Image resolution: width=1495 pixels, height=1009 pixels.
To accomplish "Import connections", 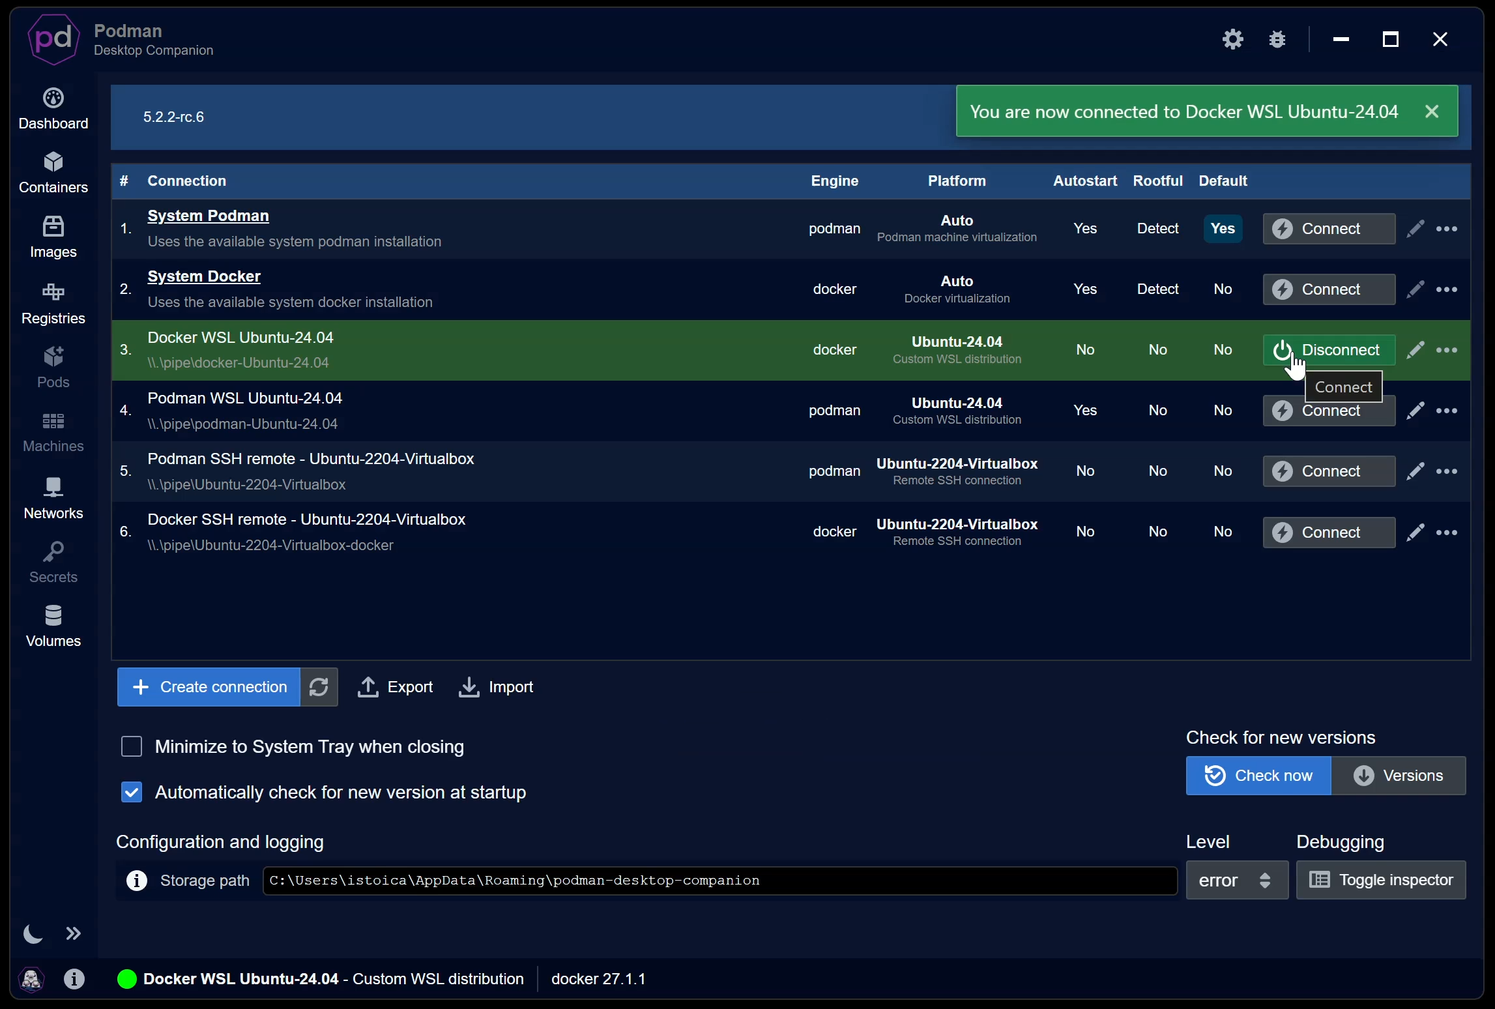I will [496, 687].
